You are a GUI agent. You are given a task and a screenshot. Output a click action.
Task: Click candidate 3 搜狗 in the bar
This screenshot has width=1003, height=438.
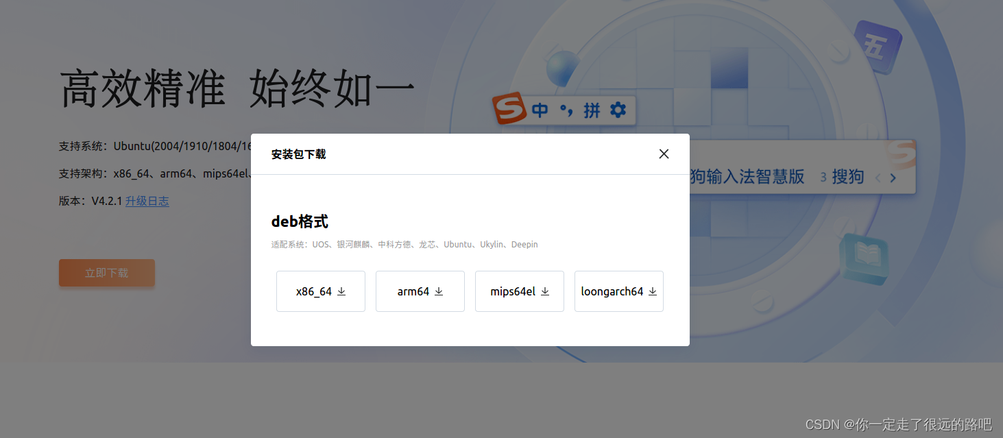(x=842, y=177)
